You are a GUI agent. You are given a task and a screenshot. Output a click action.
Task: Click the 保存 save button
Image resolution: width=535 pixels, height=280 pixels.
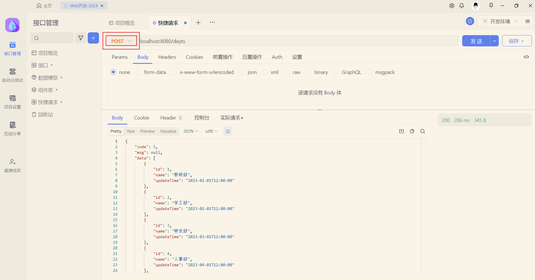(516, 41)
